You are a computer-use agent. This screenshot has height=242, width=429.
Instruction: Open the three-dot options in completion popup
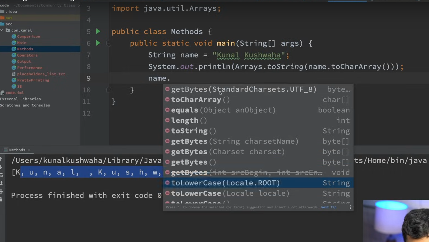(350, 207)
